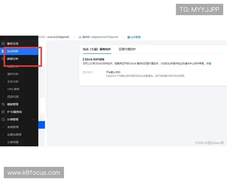
Task: Open the 数据分析 menu
Action: [x=13, y=59]
